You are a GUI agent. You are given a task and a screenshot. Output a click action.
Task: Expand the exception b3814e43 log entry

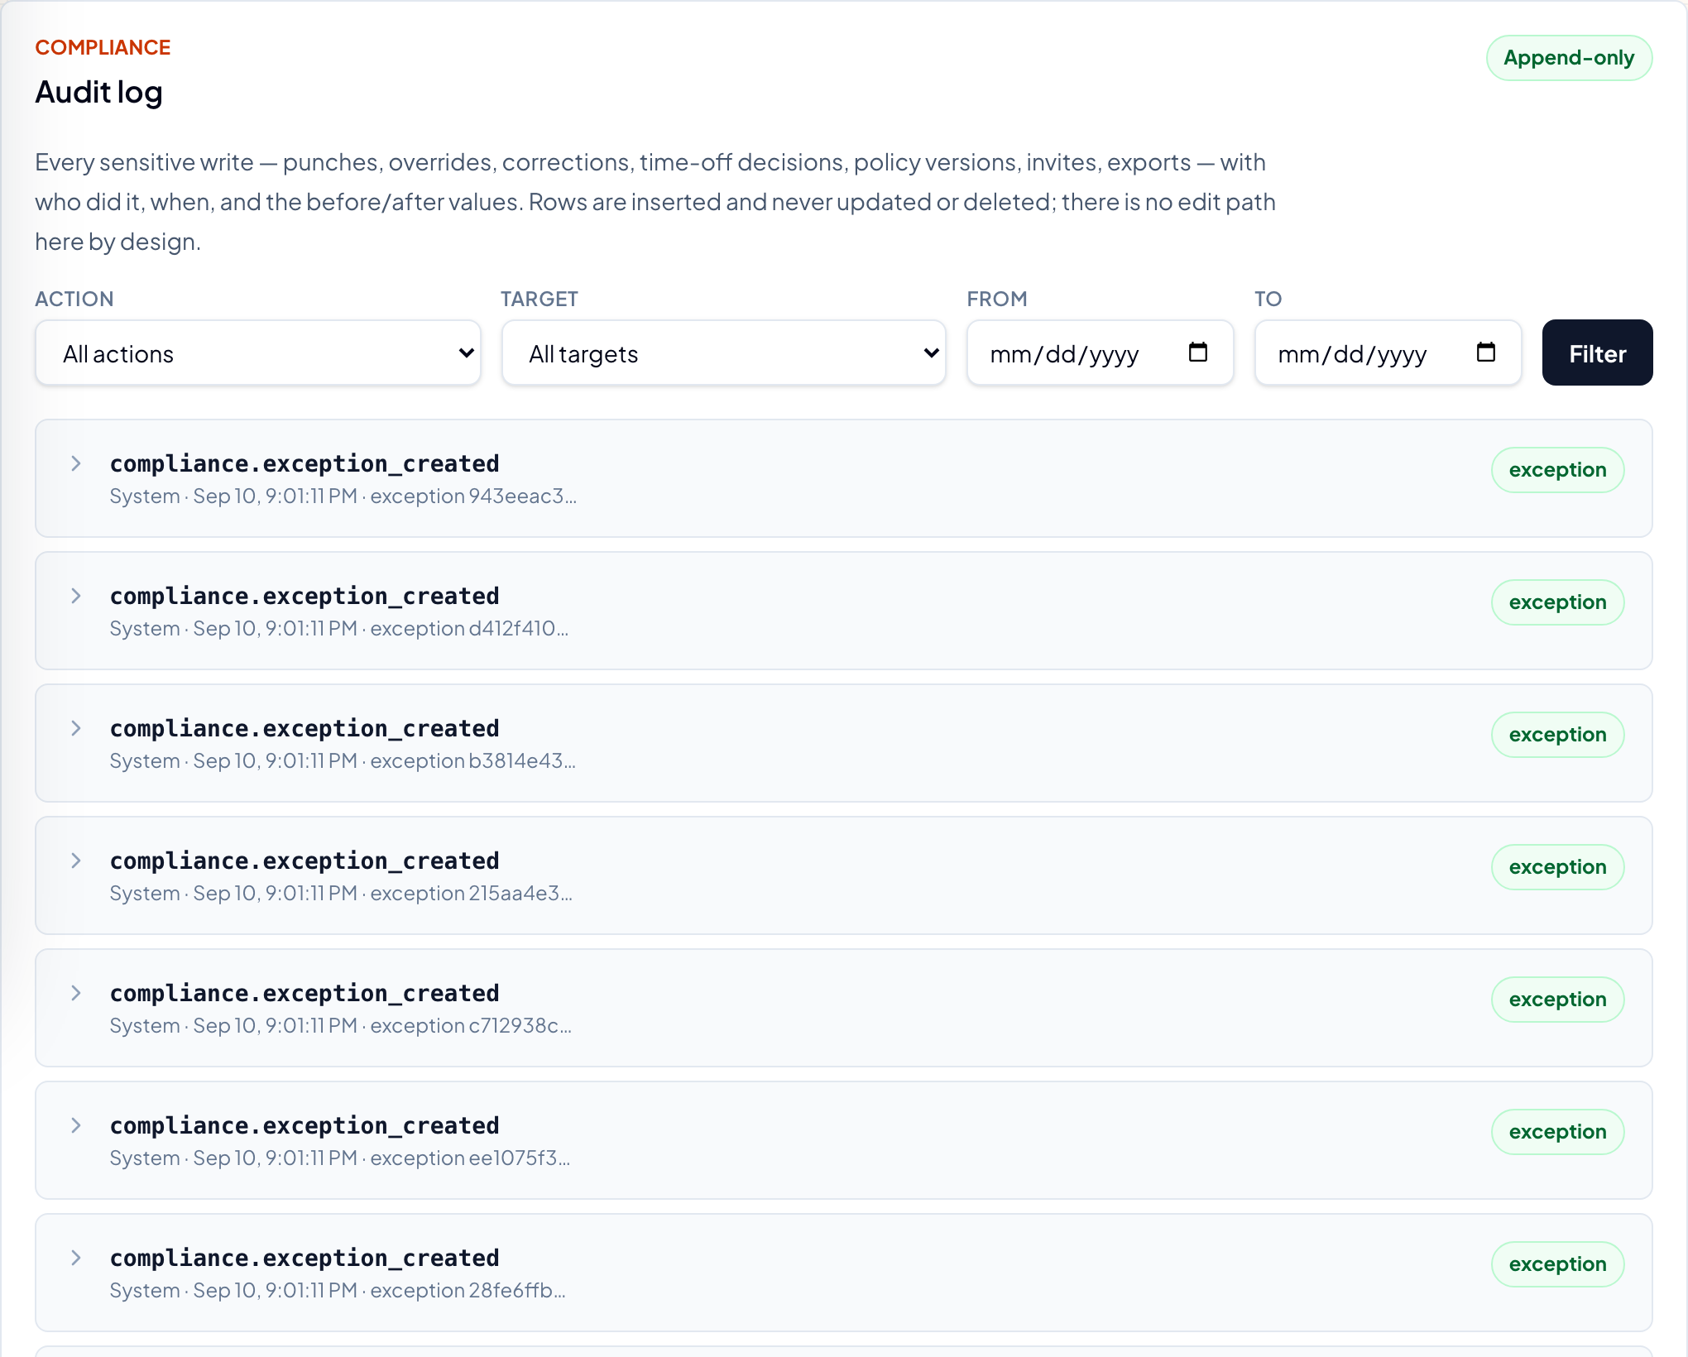coord(76,728)
